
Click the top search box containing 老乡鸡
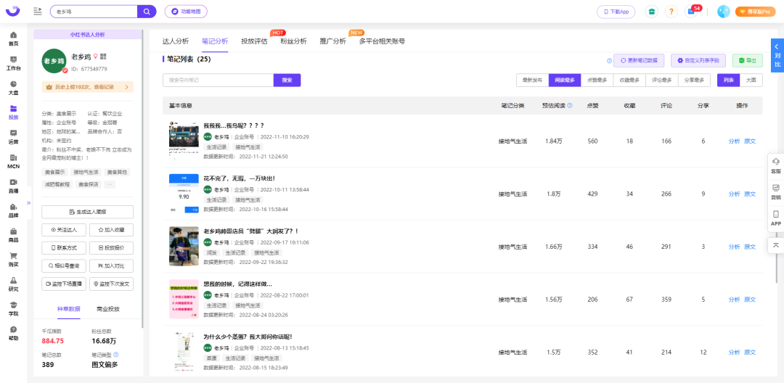[94, 11]
